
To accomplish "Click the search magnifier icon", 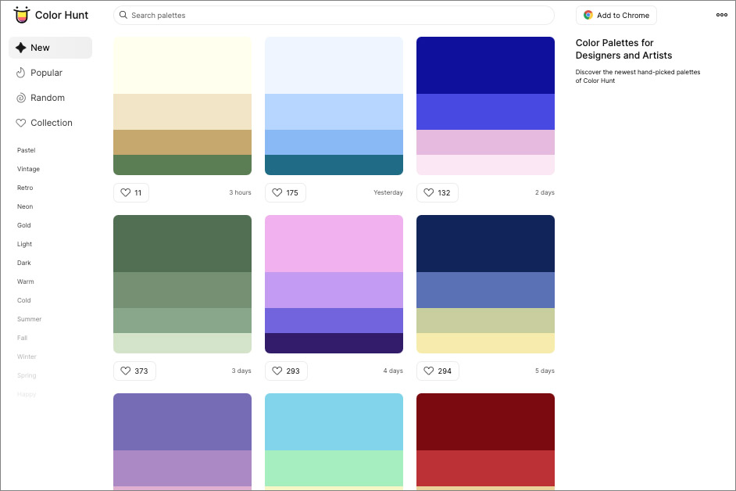I will pos(123,15).
